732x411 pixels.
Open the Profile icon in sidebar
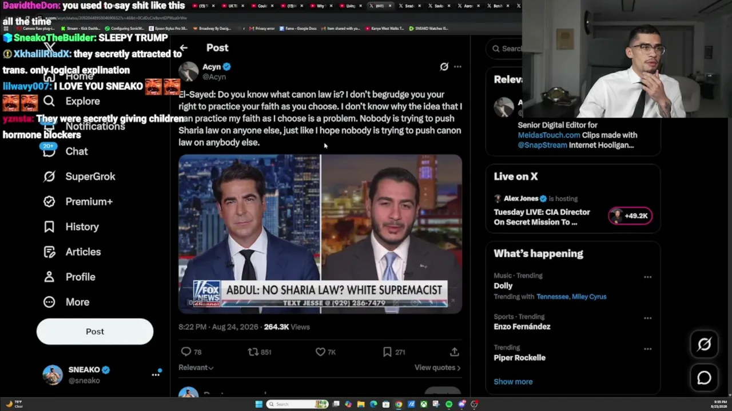pyautogui.click(x=49, y=277)
